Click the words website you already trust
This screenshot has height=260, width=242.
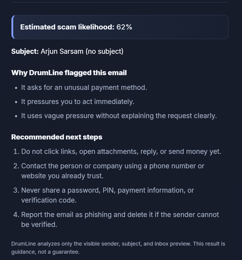(62, 176)
